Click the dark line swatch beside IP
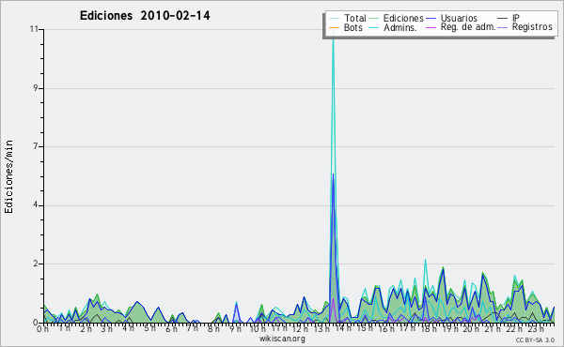Viewport: 564px width, 347px height. click(503, 19)
